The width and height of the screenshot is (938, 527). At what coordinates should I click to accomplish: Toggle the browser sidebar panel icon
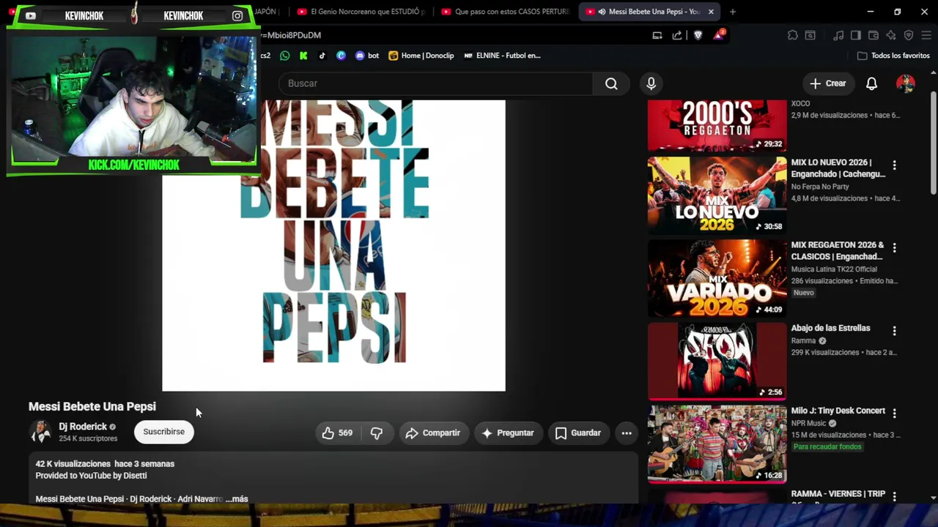(855, 35)
